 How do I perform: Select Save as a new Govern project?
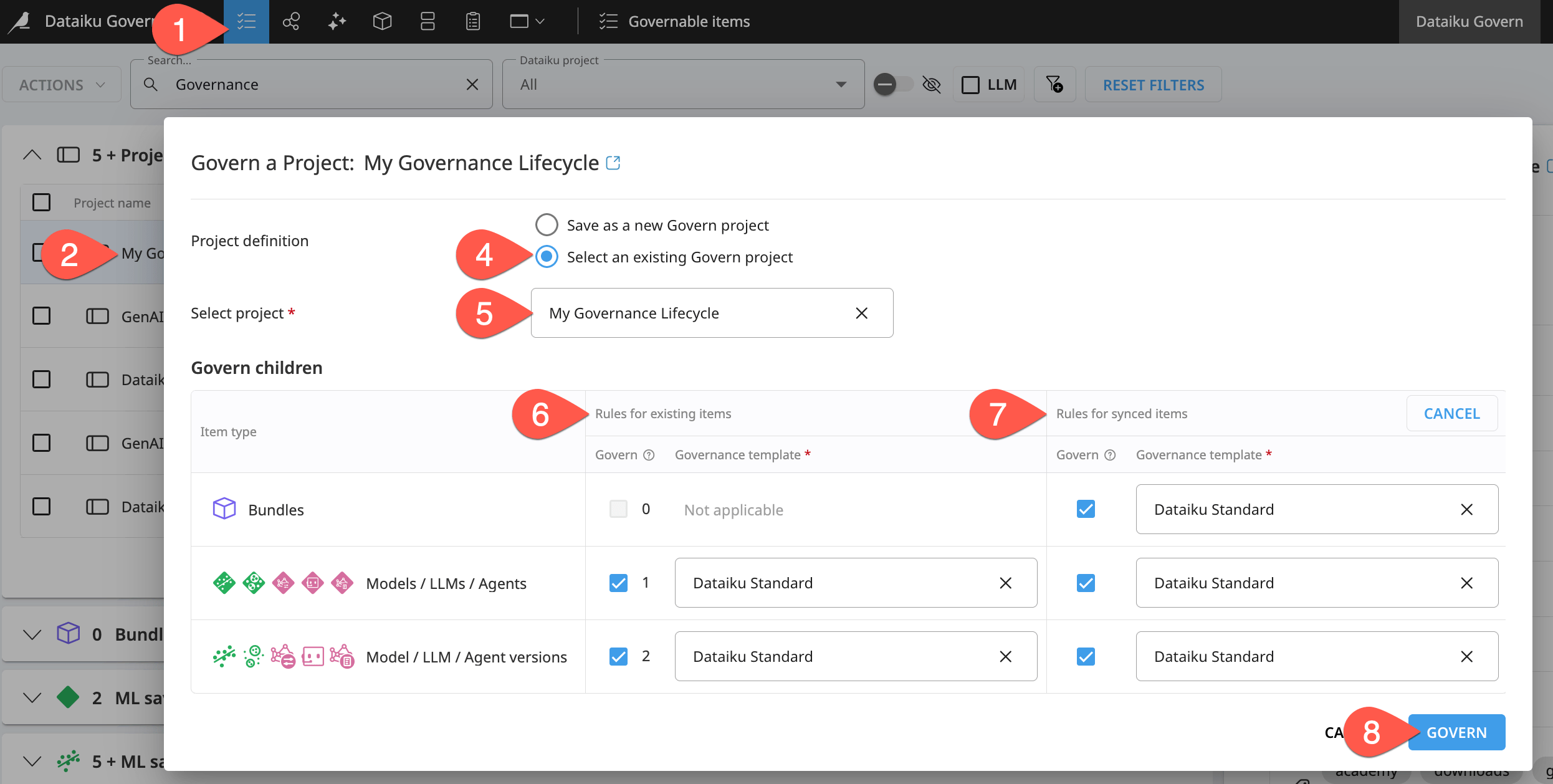547,225
